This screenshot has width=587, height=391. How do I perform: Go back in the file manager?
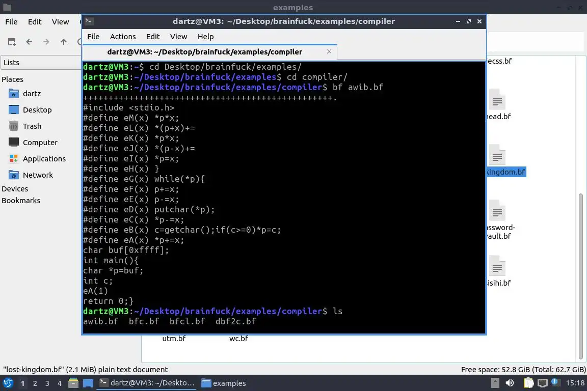tap(29, 42)
